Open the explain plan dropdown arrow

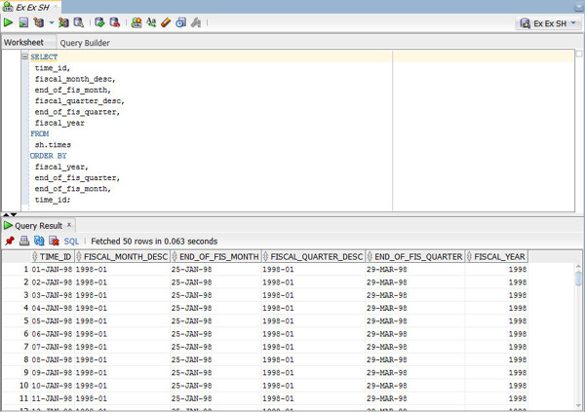(x=51, y=22)
